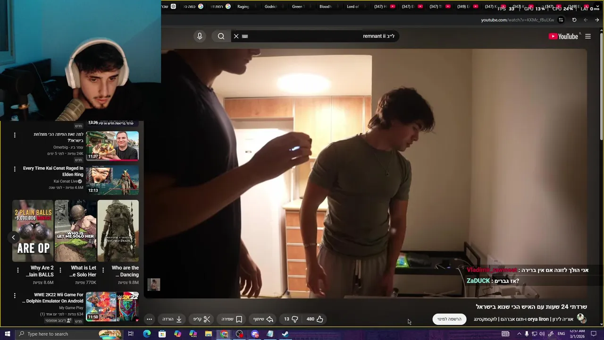
Task: Open options for the WWE 2K22 video
Action: click(x=15, y=296)
